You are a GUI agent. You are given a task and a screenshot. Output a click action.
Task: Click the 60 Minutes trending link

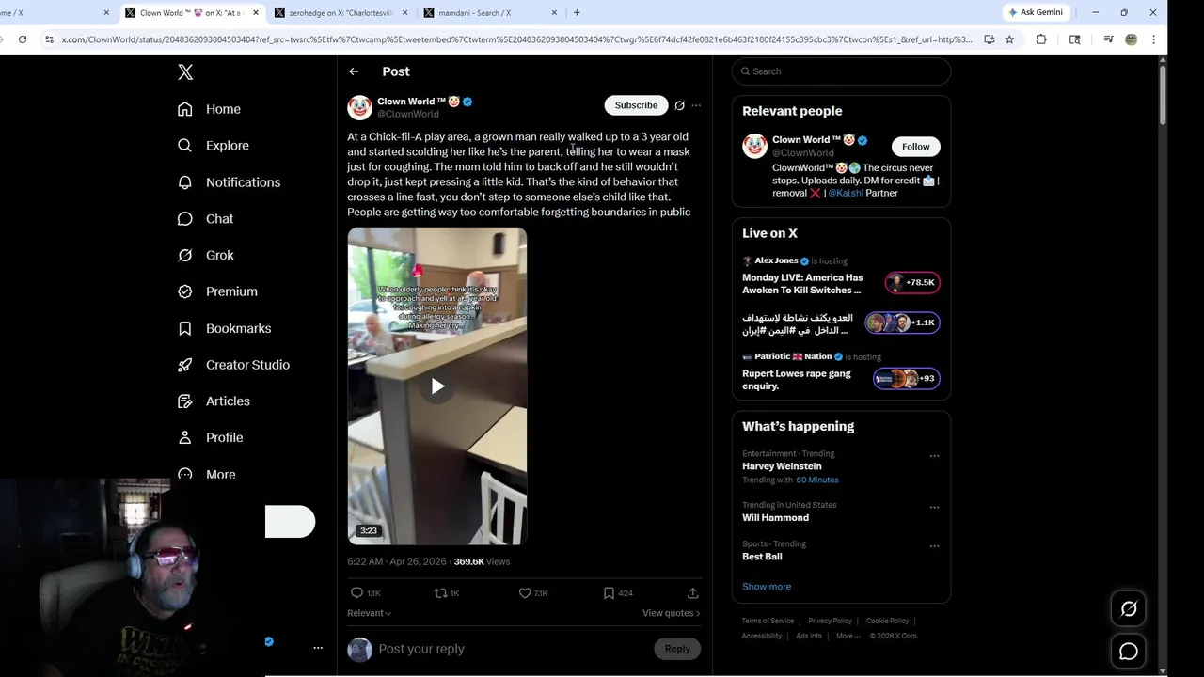816,480
